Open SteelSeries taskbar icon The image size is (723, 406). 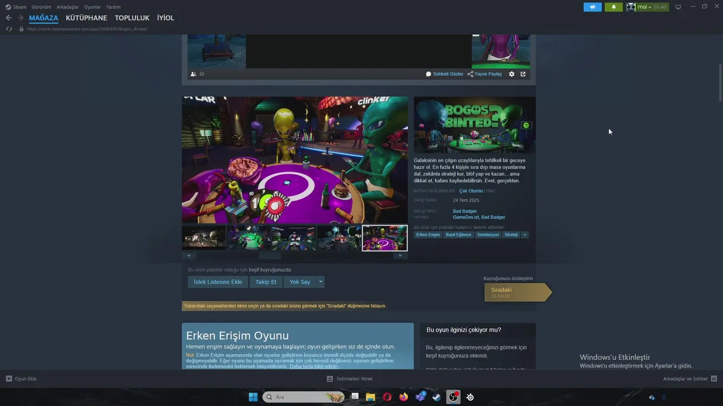tap(470, 397)
